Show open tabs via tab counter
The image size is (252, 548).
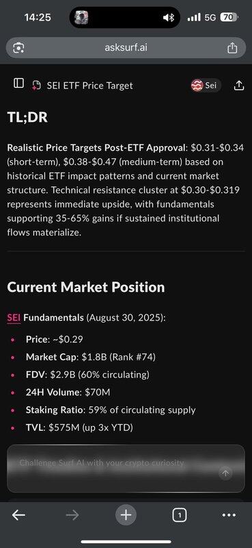(x=179, y=515)
